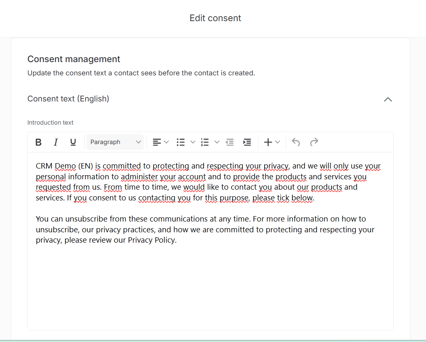The height and width of the screenshot is (342, 426).
Task: Apply italic formatting to text
Action: tap(56, 142)
